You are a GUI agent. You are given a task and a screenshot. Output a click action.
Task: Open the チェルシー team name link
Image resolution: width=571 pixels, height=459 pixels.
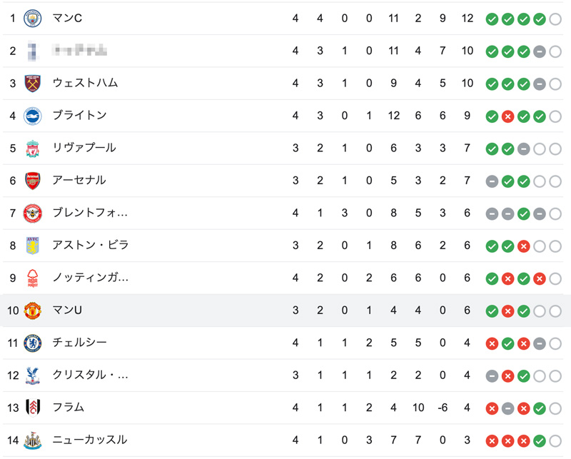tap(79, 343)
